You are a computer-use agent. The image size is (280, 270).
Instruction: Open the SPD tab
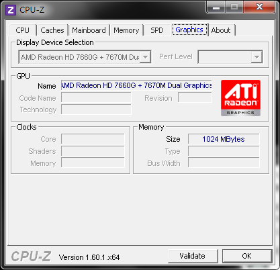157,30
